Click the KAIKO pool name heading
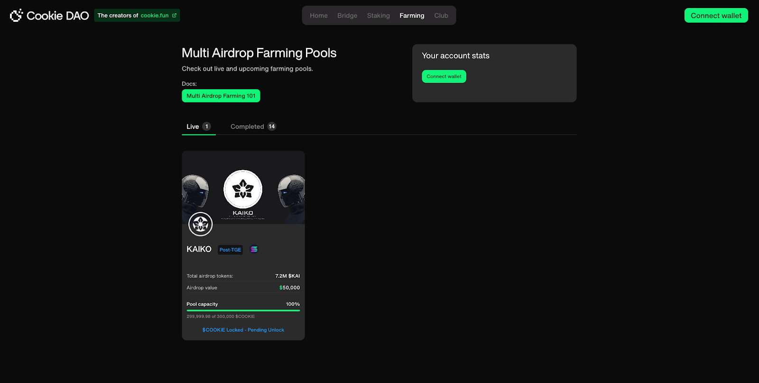This screenshot has width=759, height=383. pos(199,249)
